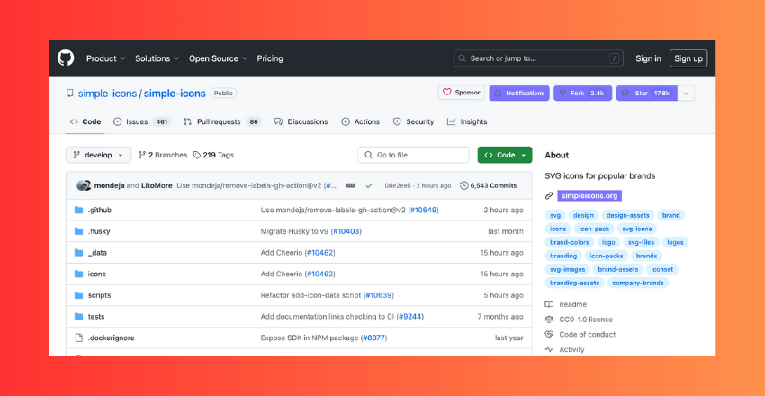Click the file icon beside .dockerignore
This screenshot has width=765, height=396.
pos(78,338)
